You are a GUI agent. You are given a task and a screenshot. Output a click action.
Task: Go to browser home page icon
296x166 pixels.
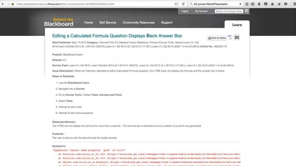[272, 4]
